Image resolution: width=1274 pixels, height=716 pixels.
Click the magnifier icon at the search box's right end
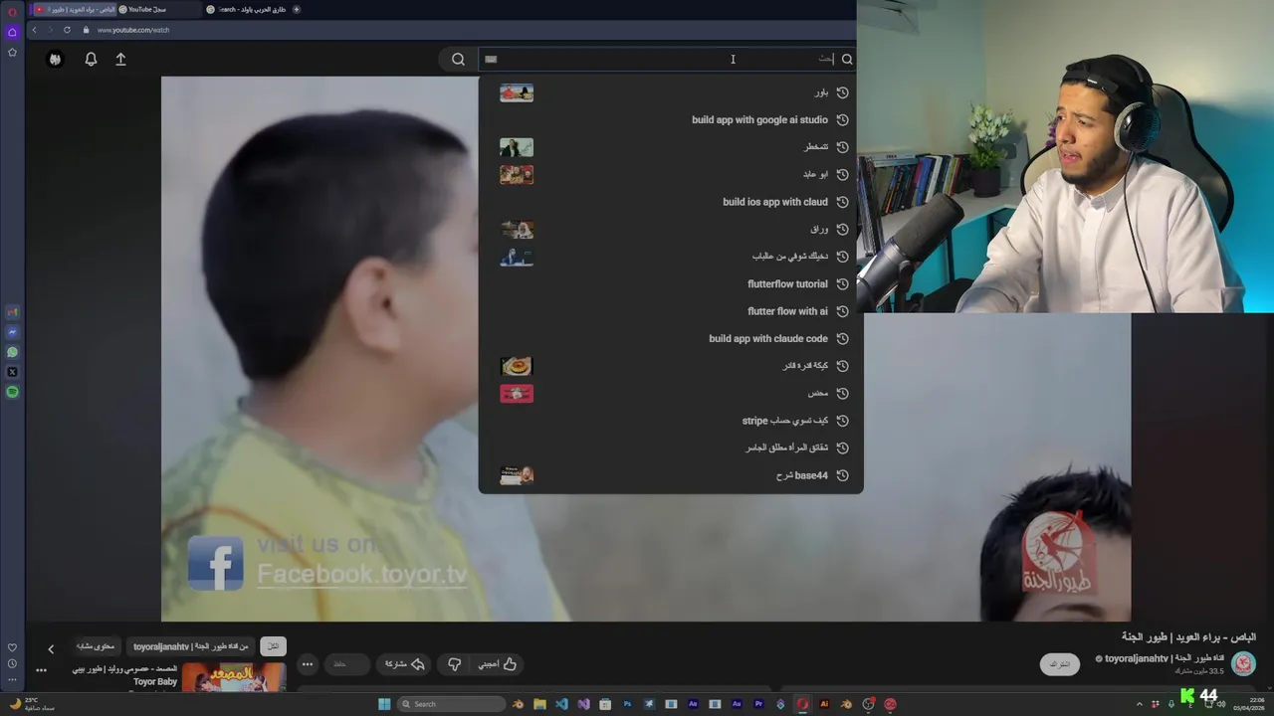pyautogui.click(x=847, y=59)
